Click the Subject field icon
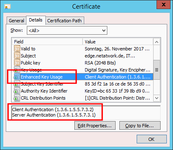Screen dimensions: 173x150 (17, 56)
